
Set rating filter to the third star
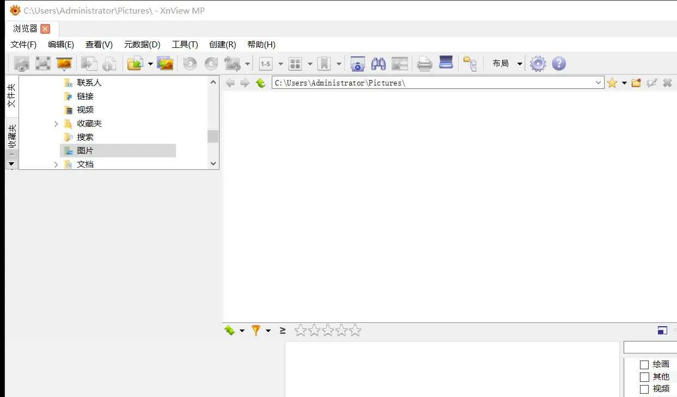point(327,331)
